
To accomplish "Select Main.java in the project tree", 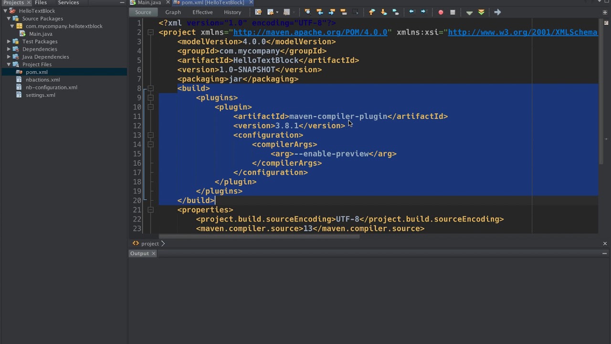I will (41, 34).
